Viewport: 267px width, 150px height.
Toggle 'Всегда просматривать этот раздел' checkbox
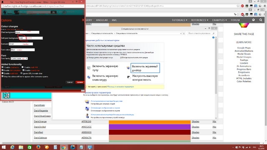coord(121,57)
